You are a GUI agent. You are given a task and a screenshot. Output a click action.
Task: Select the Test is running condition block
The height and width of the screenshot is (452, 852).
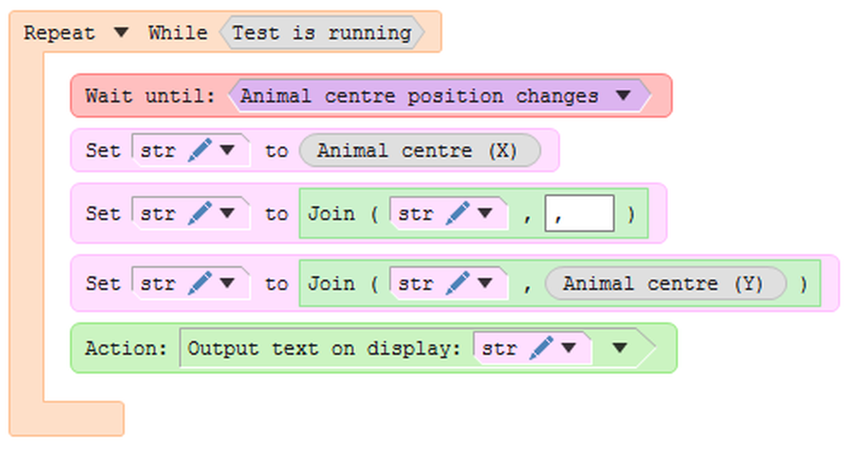pyautogui.click(x=322, y=33)
